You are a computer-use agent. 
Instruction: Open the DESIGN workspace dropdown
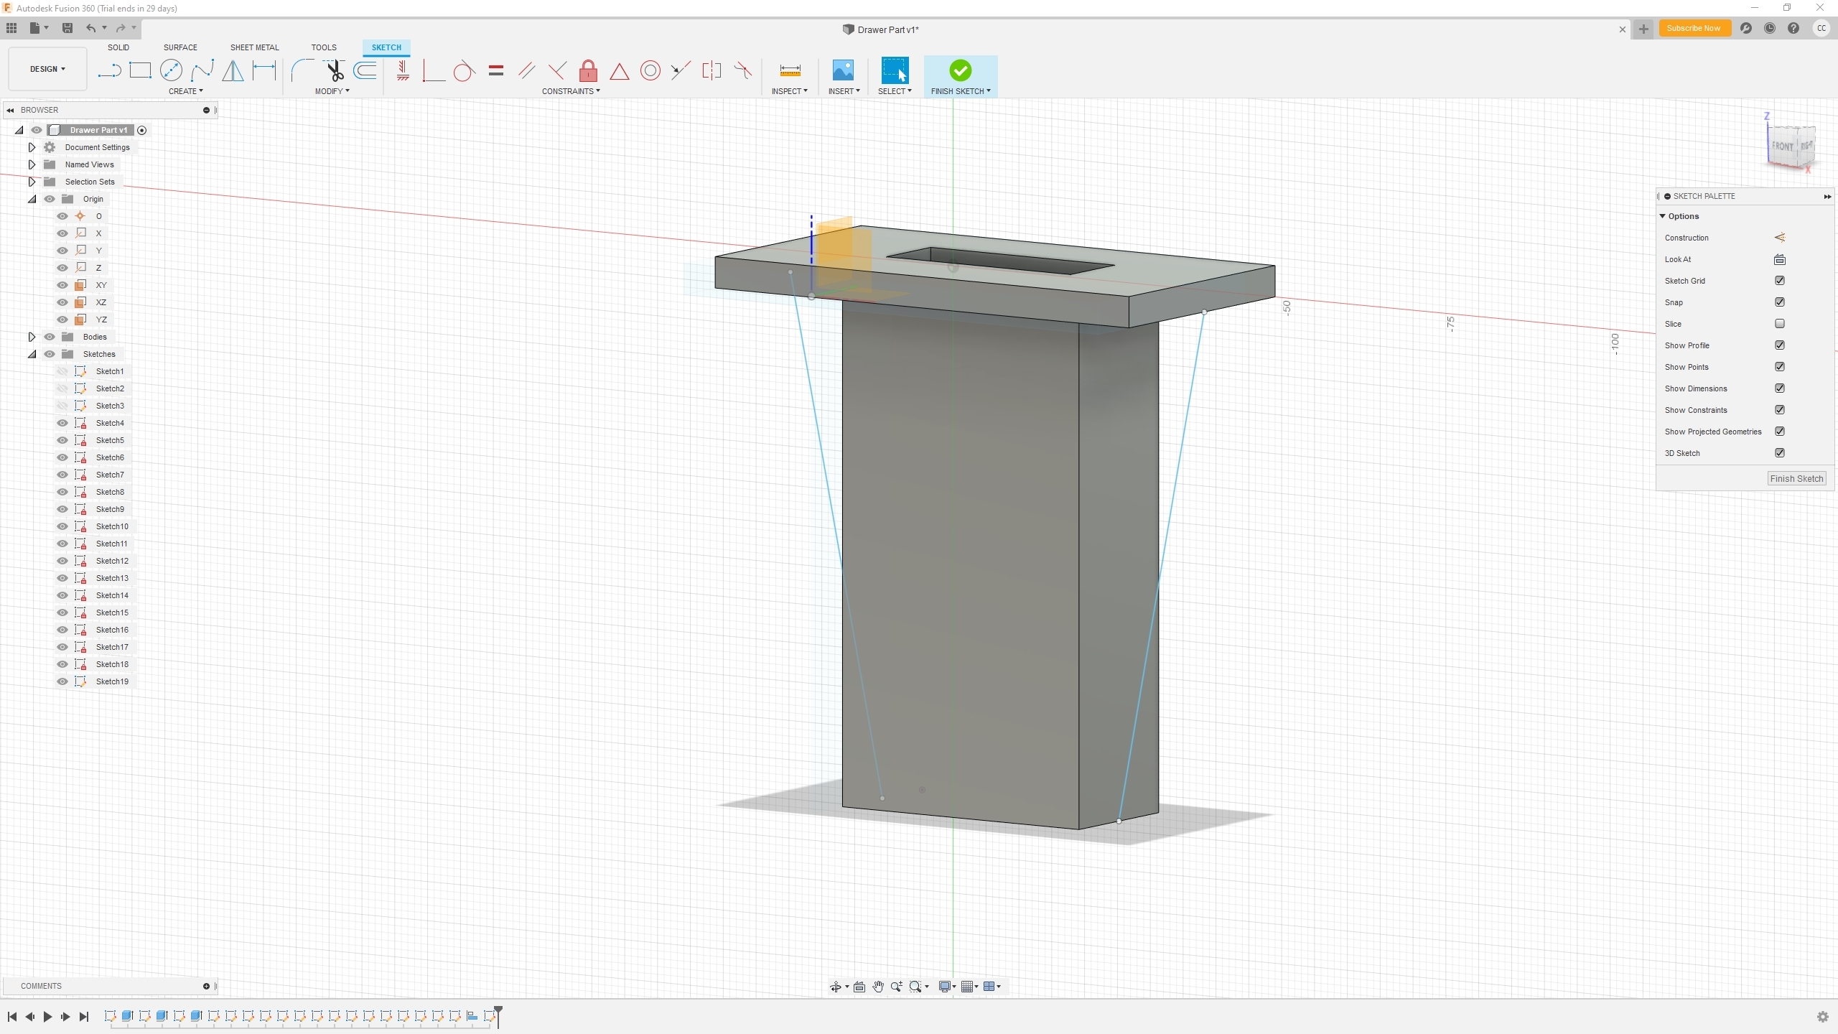pos(47,69)
